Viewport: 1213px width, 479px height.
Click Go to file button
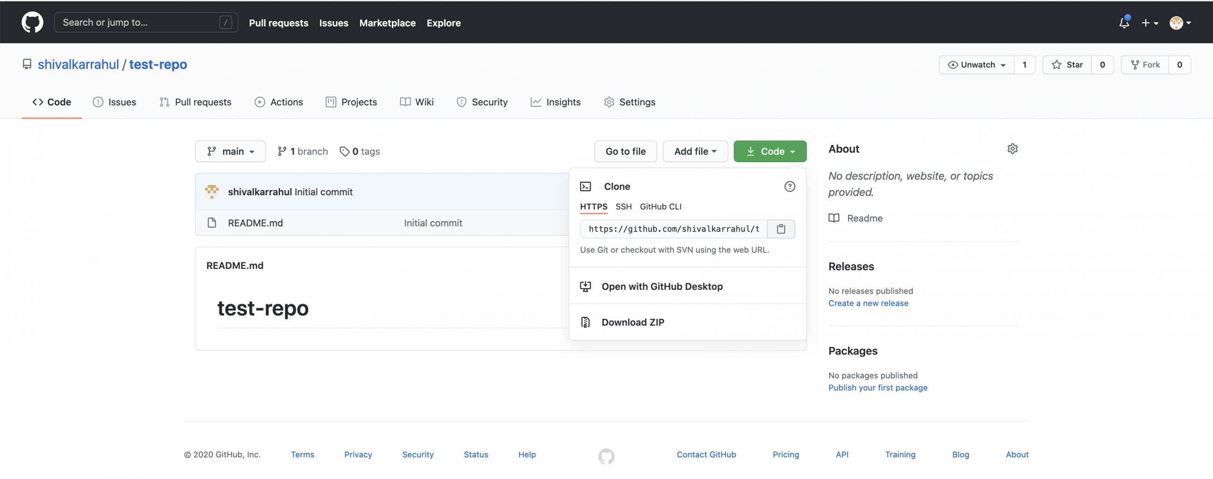coord(625,151)
